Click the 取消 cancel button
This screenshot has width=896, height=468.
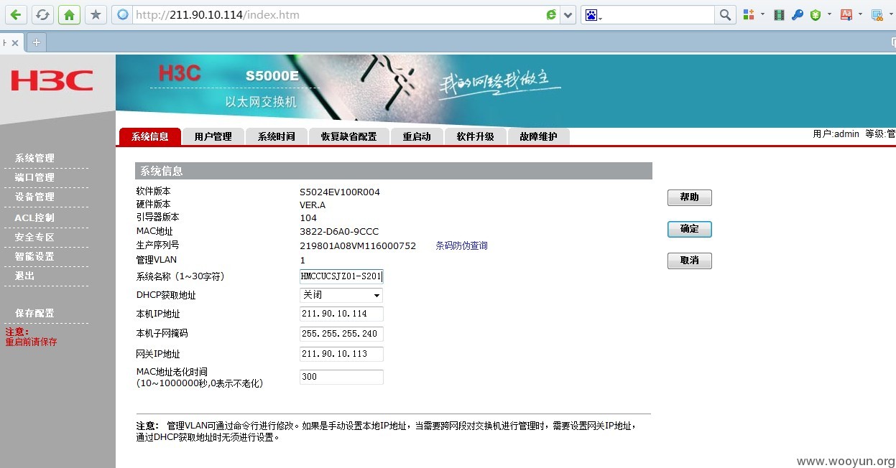689,261
